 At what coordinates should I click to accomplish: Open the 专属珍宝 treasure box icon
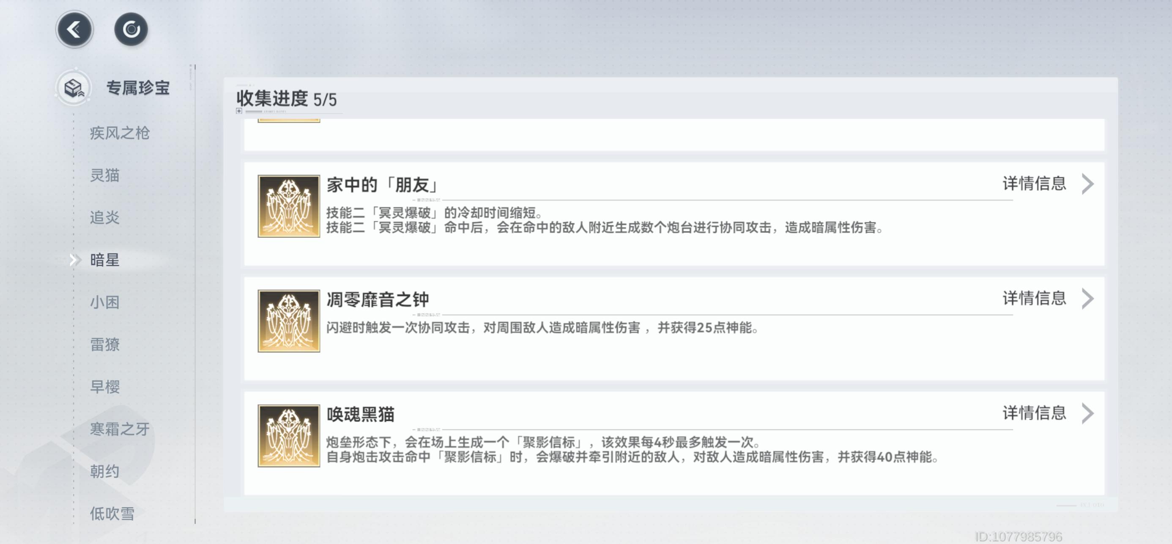(x=73, y=87)
